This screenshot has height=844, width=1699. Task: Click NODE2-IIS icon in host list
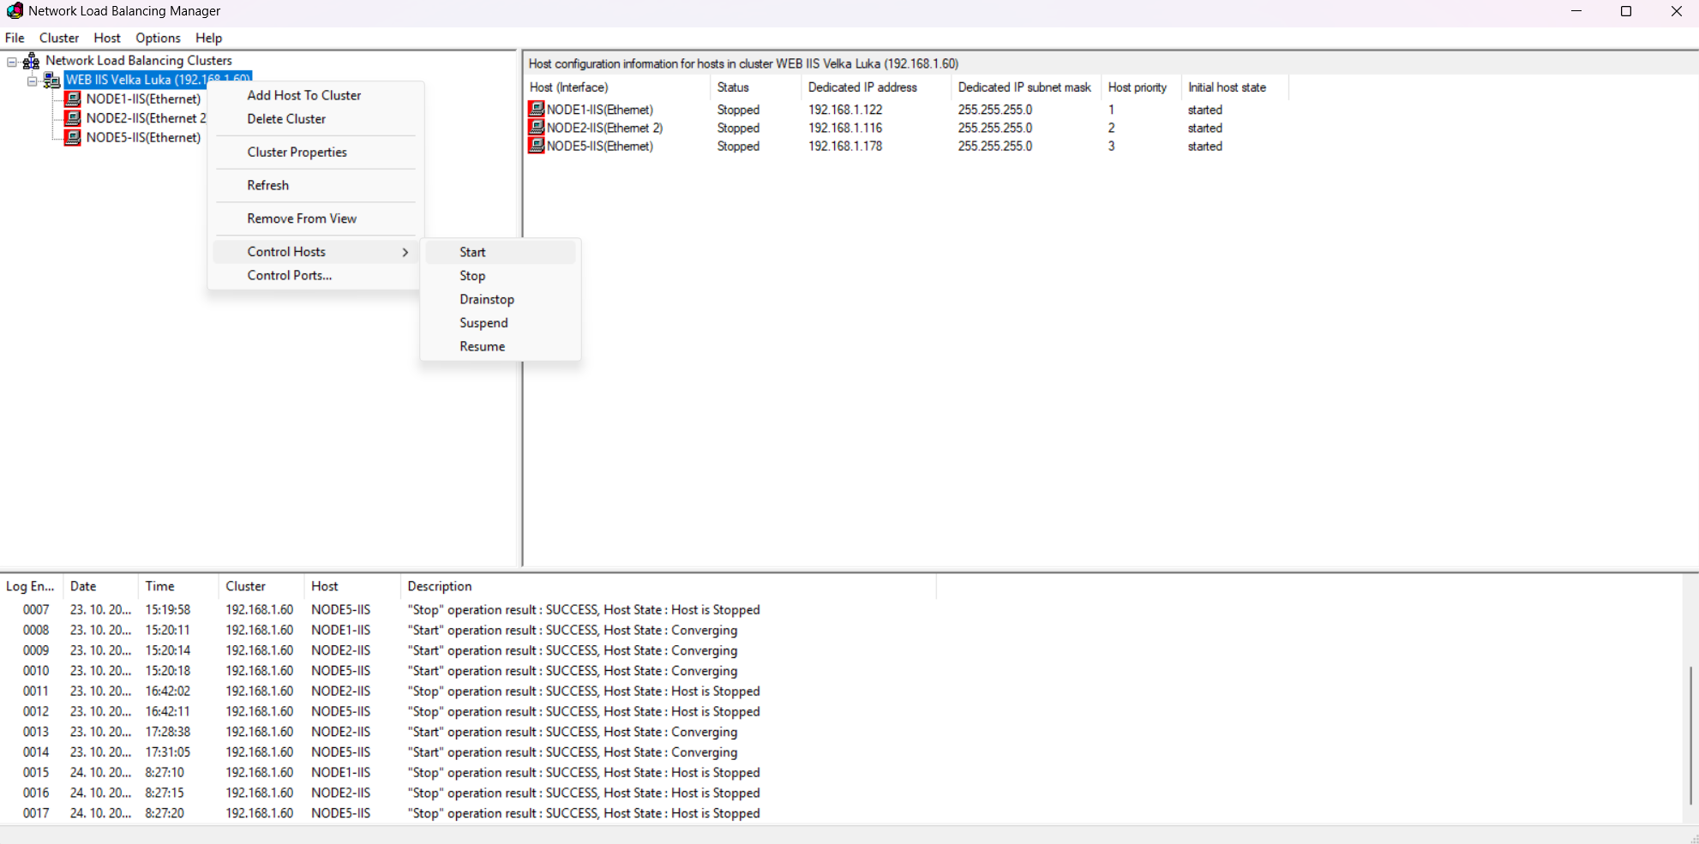pos(537,128)
